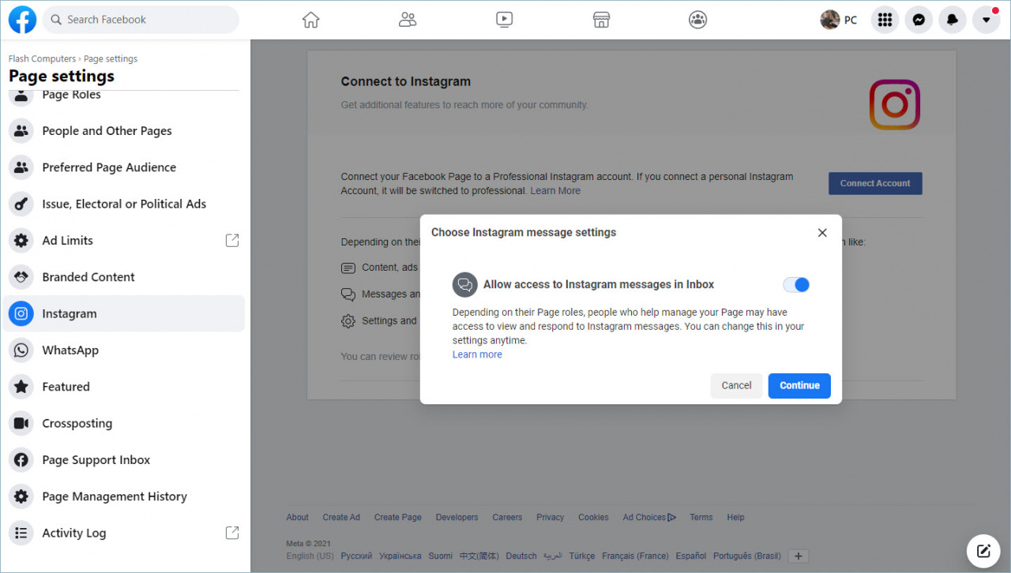Open the Cookies footer link
Image resolution: width=1011 pixels, height=573 pixels.
[593, 518]
